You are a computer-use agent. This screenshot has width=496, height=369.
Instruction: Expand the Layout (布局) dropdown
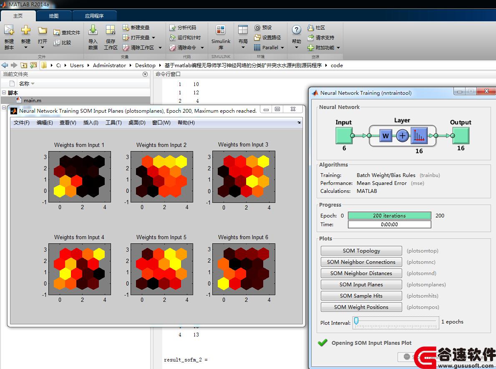[243, 48]
